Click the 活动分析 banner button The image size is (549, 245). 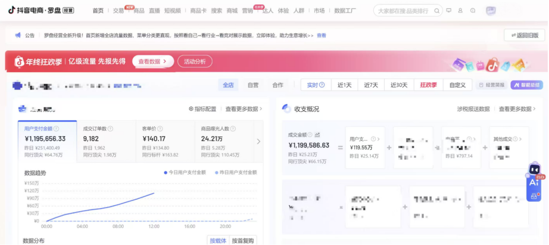pos(195,62)
